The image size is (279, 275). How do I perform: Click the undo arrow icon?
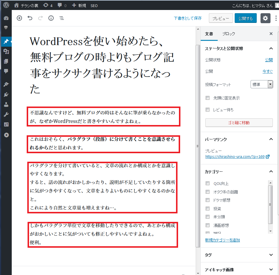tap(30, 18)
